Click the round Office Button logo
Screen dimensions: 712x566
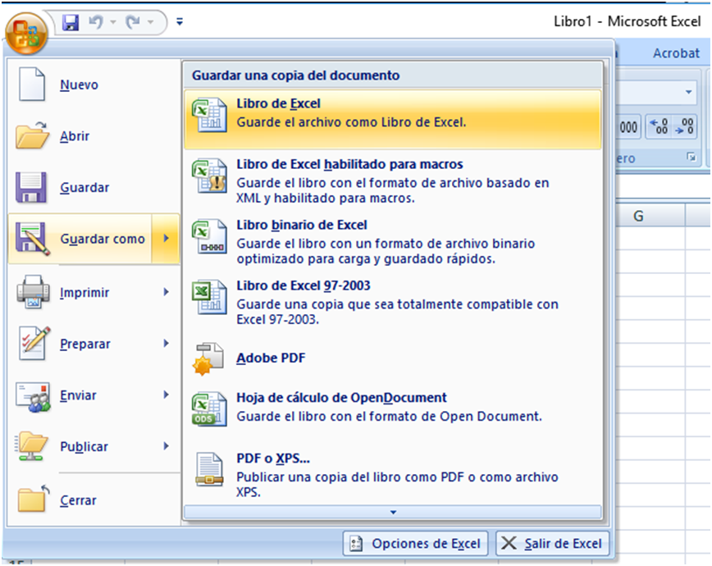point(26,33)
